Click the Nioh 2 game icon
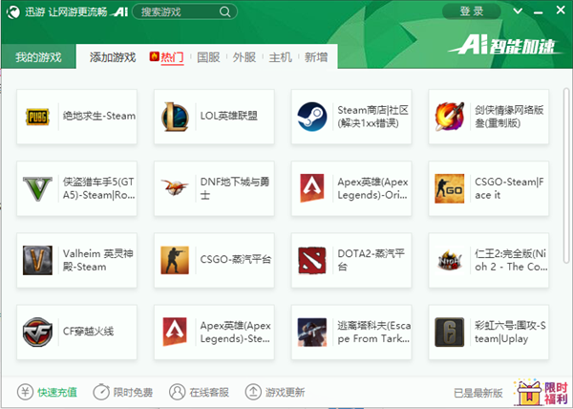The image size is (573, 409). 450,260
